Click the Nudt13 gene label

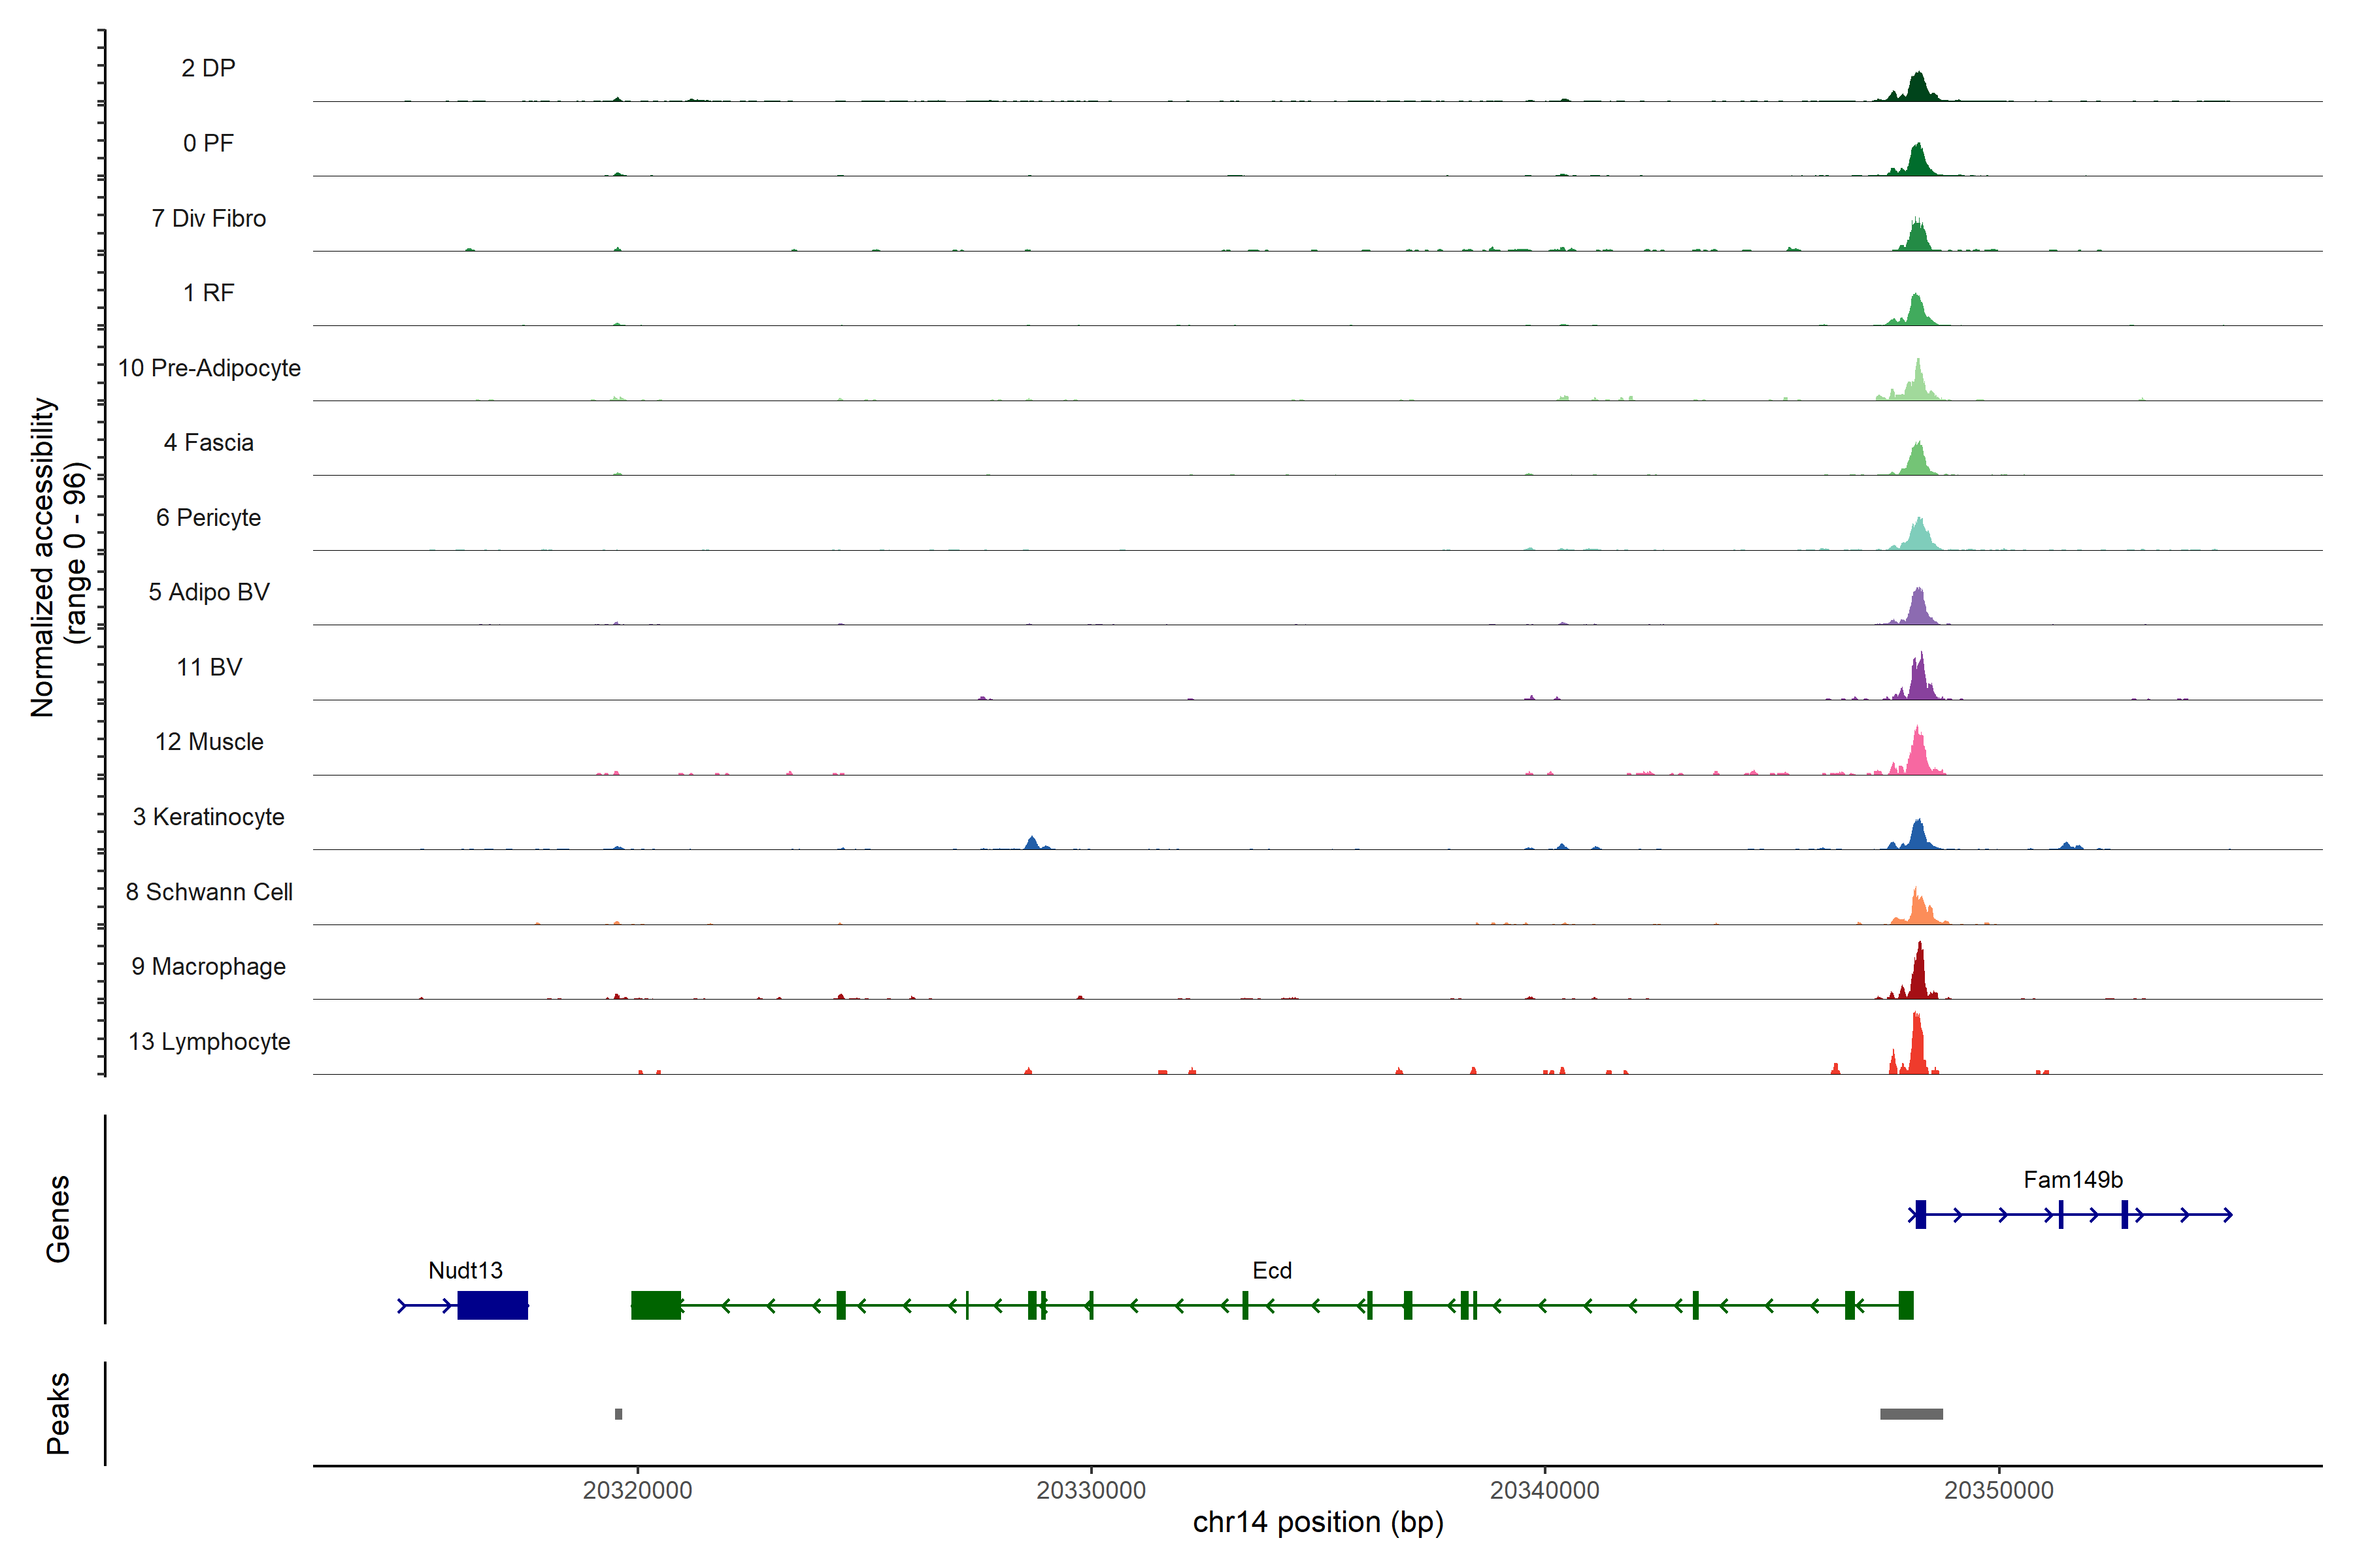[465, 1270]
